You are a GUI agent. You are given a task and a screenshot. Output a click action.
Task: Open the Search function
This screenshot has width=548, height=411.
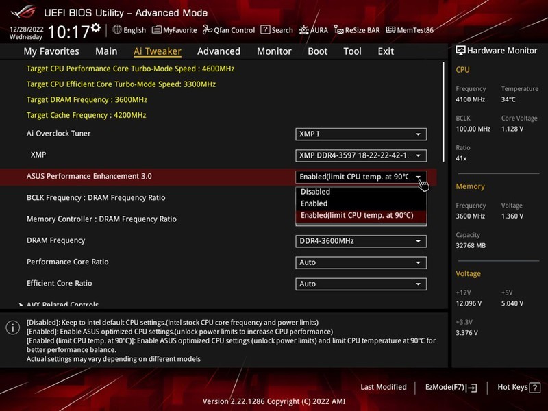point(277,29)
